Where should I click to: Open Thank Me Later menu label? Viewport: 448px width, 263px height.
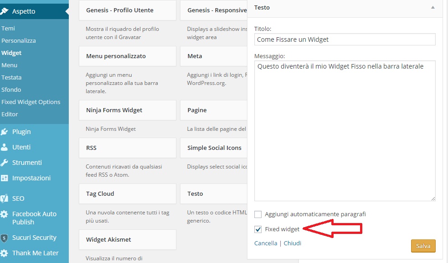[36, 253]
